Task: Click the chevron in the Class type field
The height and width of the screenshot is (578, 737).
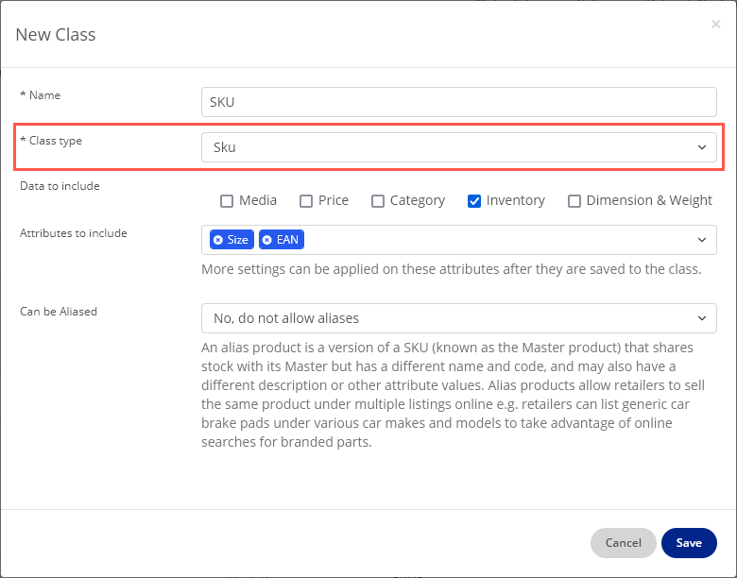Action: click(701, 147)
